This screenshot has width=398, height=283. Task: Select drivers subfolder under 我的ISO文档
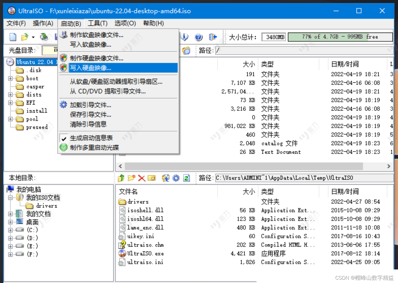46,206
